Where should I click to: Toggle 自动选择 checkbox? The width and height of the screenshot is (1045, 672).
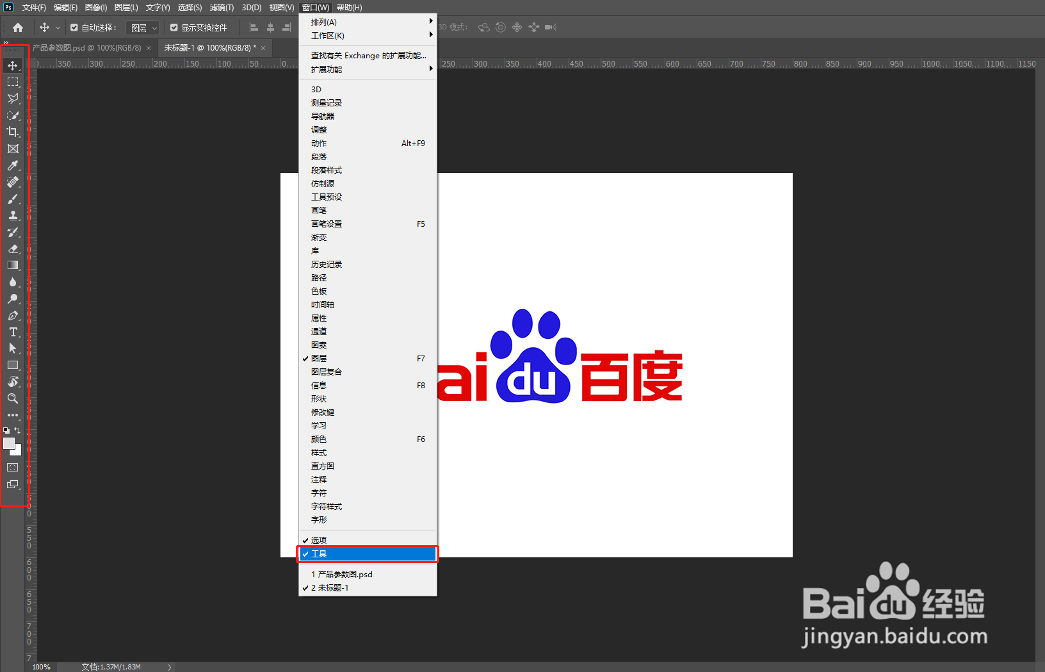(74, 28)
